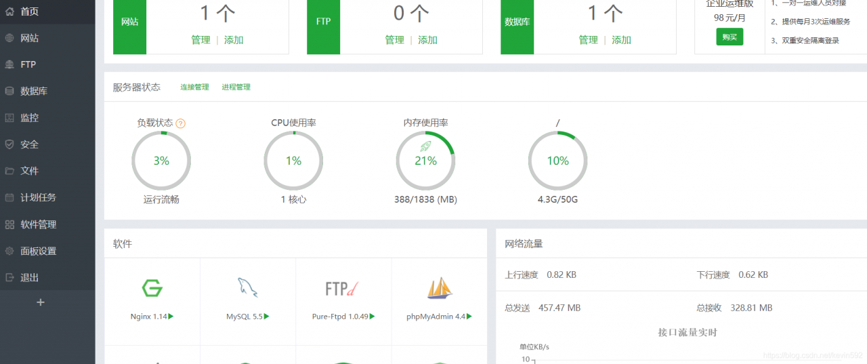Click the phpMyAdmin 4.4 label

(x=436, y=317)
